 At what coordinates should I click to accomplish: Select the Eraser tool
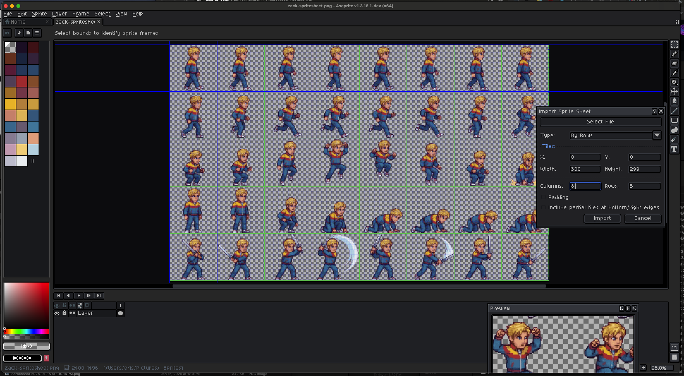pyautogui.click(x=675, y=63)
